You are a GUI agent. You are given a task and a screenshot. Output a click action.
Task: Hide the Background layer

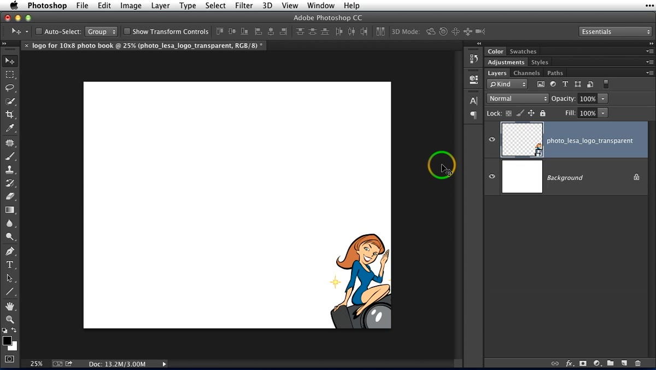coord(492,177)
